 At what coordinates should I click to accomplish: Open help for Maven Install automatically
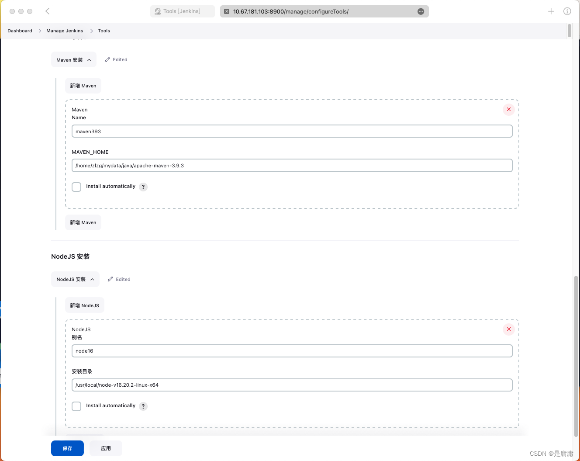pos(143,187)
